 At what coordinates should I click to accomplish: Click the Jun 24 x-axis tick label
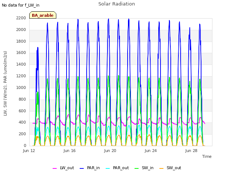pos(151,151)
